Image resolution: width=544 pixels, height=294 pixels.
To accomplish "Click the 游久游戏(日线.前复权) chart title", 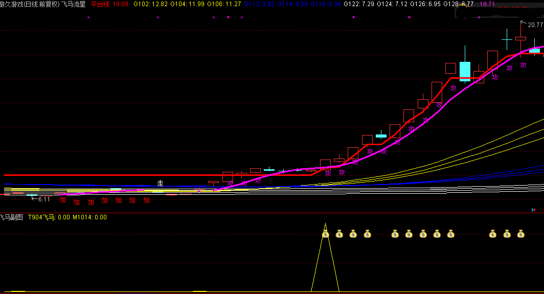I will coord(30,4).
